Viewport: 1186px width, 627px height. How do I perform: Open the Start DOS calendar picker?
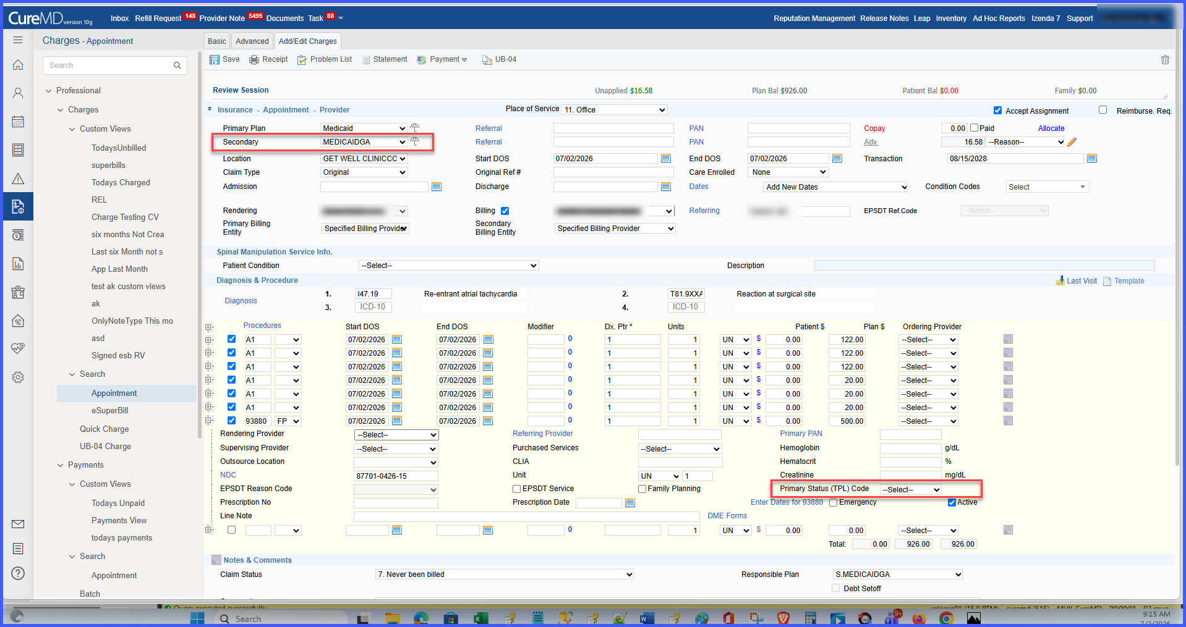pos(666,159)
